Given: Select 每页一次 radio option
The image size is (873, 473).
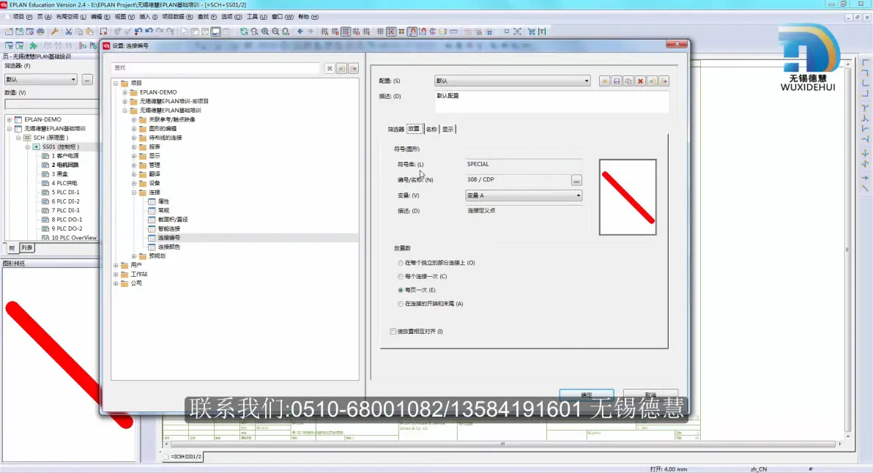Looking at the screenshot, I should (x=401, y=290).
